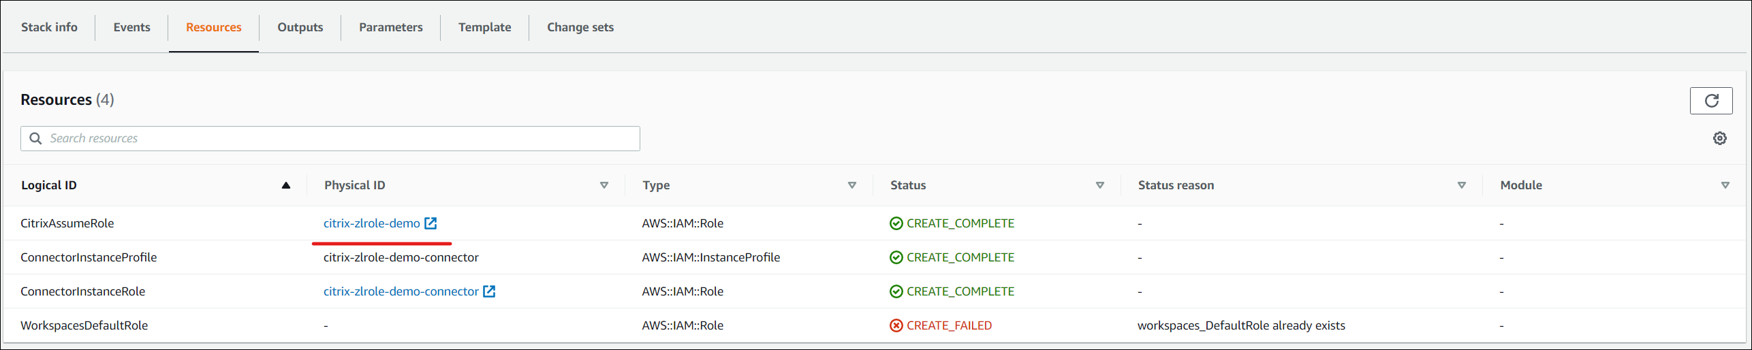Viewport: 1752px width, 350px height.
Task: Sort by Logical ID ascending arrow
Action: point(286,185)
